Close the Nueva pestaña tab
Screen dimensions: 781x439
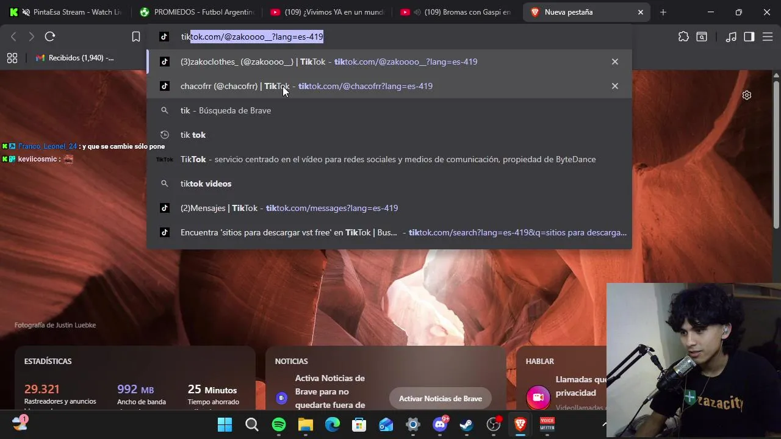[641, 12]
